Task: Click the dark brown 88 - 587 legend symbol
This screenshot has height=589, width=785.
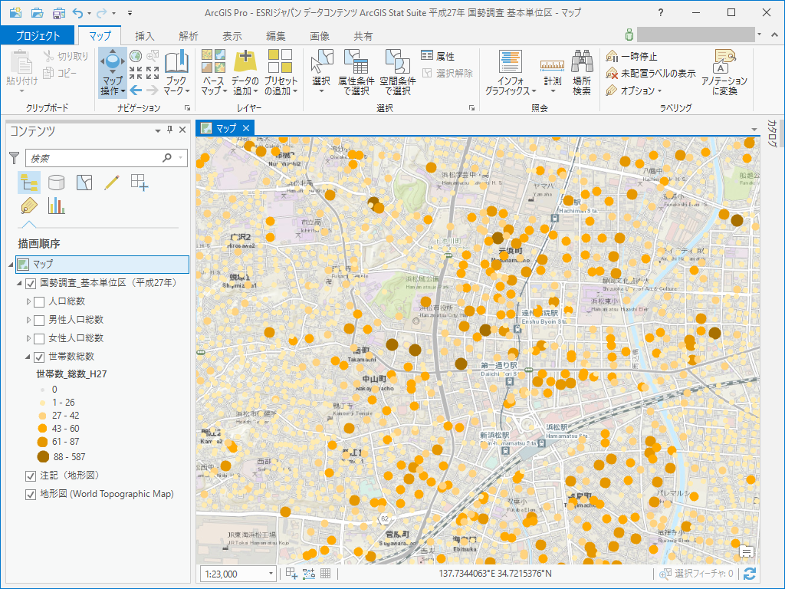Action: pos(44,456)
